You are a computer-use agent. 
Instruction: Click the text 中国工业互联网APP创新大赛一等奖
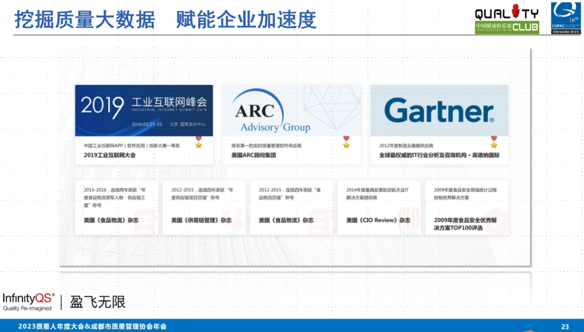pos(132,145)
